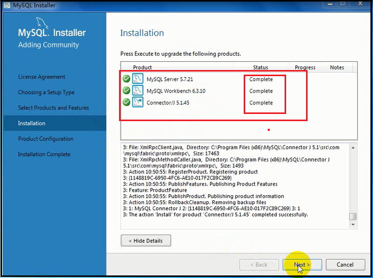The height and width of the screenshot is (278, 373).
Task: Open Product Configuration step
Action: click(45, 139)
